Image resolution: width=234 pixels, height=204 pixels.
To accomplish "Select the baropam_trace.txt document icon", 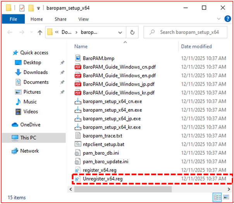I will 78,136.
